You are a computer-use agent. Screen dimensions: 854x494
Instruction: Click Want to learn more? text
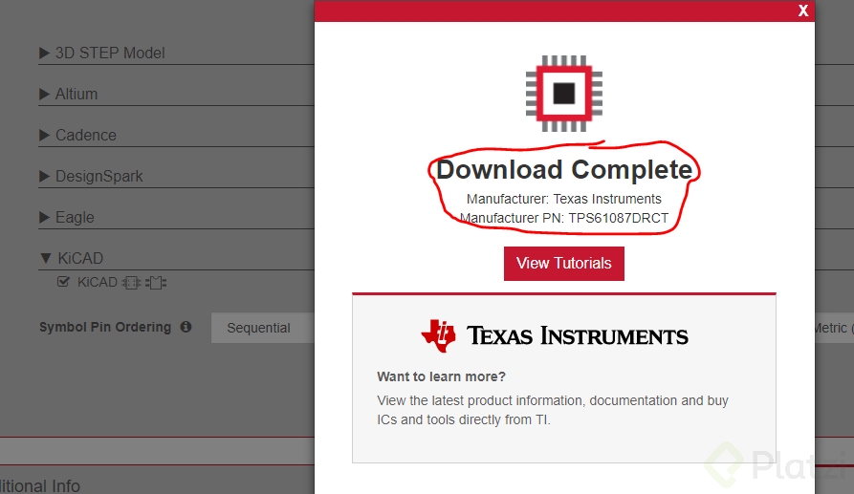click(441, 376)
